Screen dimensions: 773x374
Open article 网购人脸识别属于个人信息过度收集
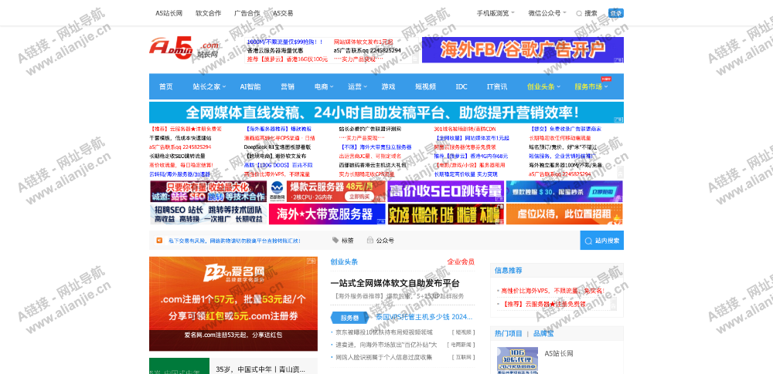tap(383, 357)
